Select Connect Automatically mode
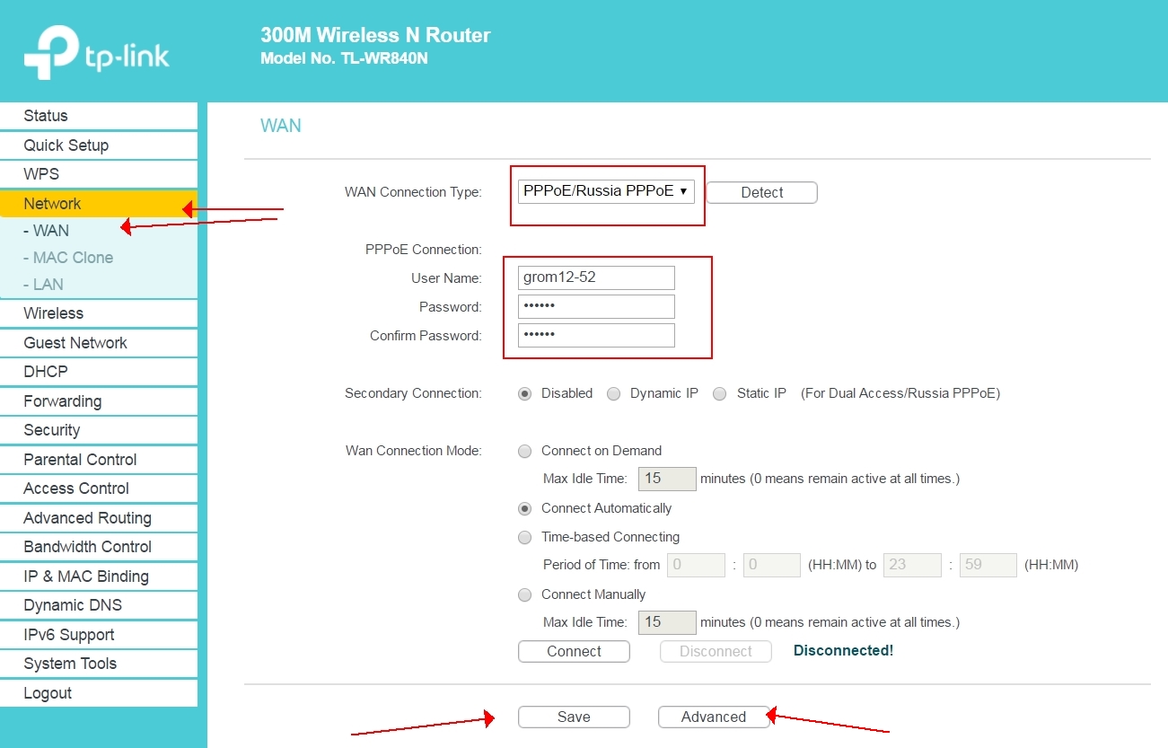1168x748 pixels. point(525,508)
